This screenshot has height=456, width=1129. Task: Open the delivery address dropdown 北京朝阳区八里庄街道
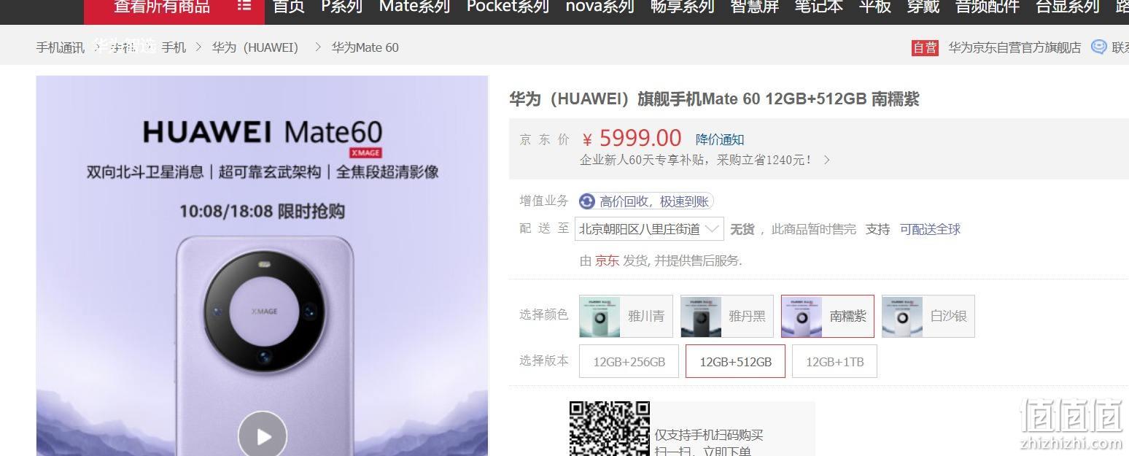pyautogui.click(x=649, y=229)
